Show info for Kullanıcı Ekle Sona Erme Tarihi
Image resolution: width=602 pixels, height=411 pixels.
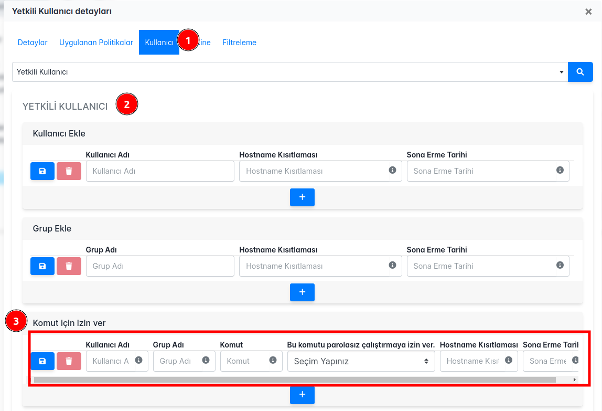click(x=560, y=170)
